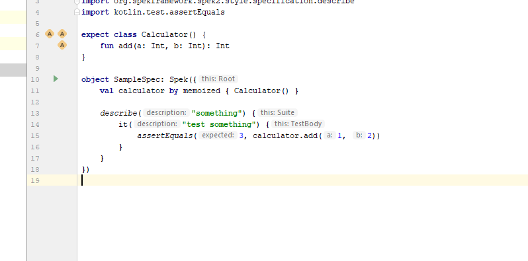528x261 pixels.
Task: Click line number 19 in the gutter
Action: 35,180
